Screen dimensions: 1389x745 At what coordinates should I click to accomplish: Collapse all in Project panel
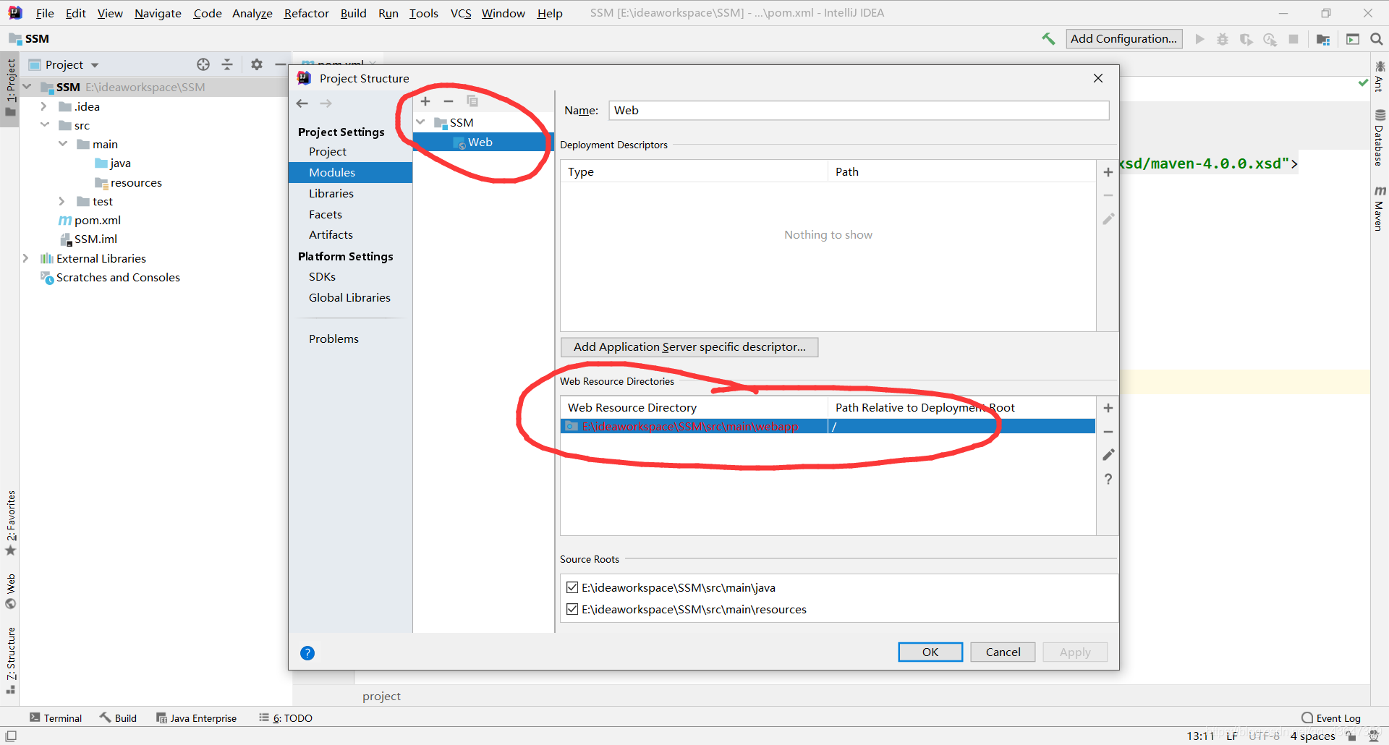point(227,64)
